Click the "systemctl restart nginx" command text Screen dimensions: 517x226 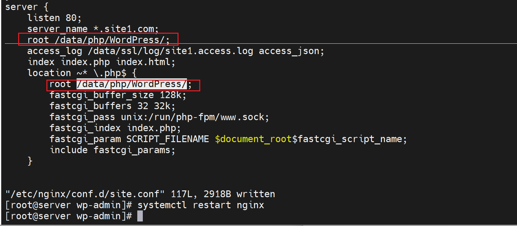click(x=201, y=205)
